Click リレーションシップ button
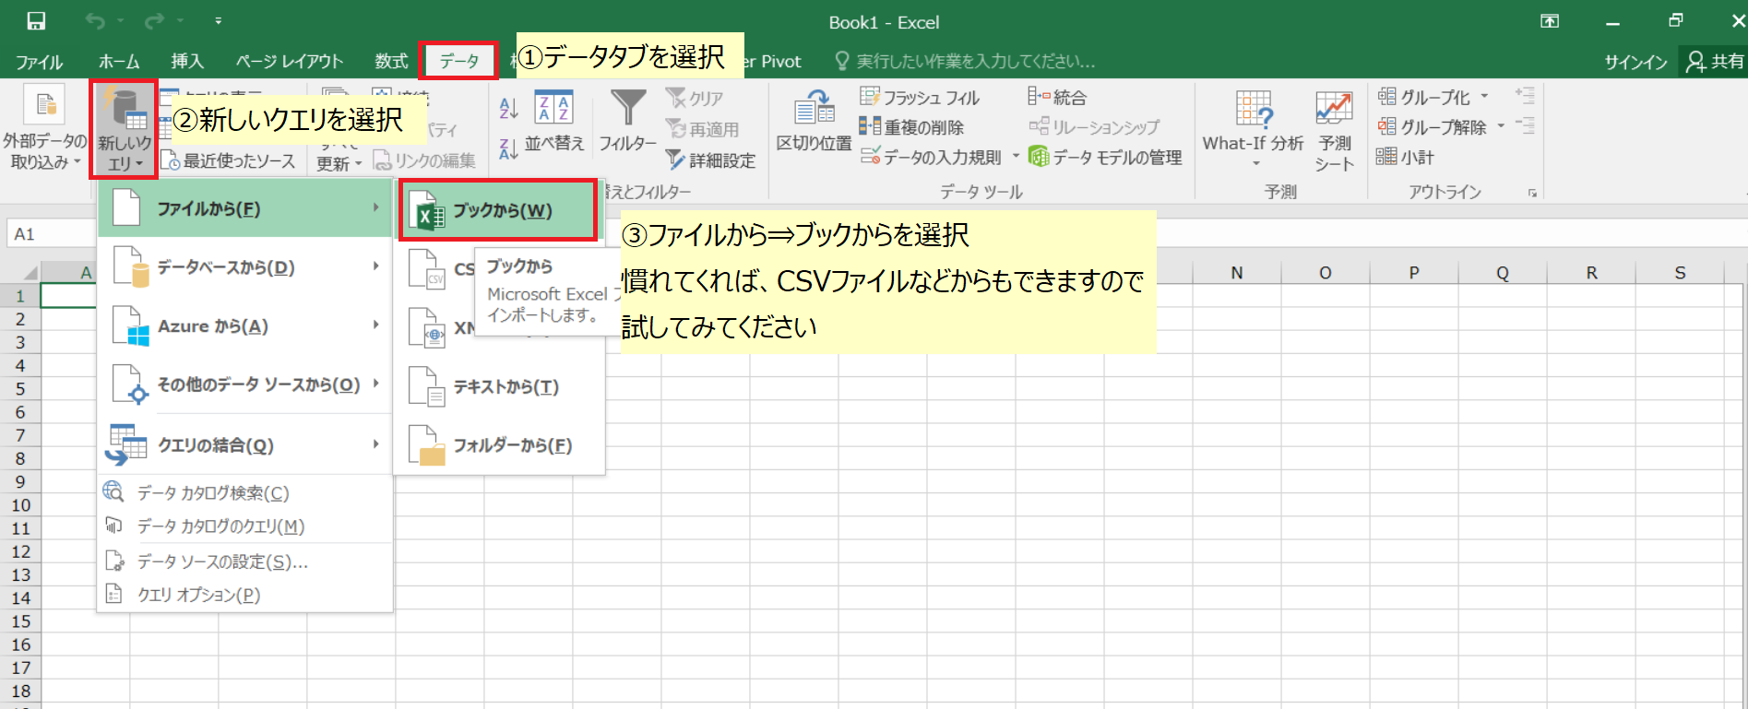The width and height of the screenshot is (1748, 709). click(1094, 127)
